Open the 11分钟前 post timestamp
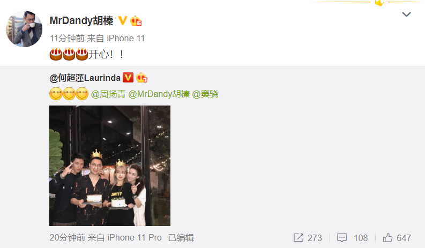Image resolution: width=425 pixels, height=248 pixels. [67, 39]
